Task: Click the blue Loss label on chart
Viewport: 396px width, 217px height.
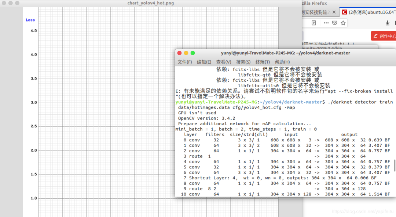Action: tap(30, 20)
